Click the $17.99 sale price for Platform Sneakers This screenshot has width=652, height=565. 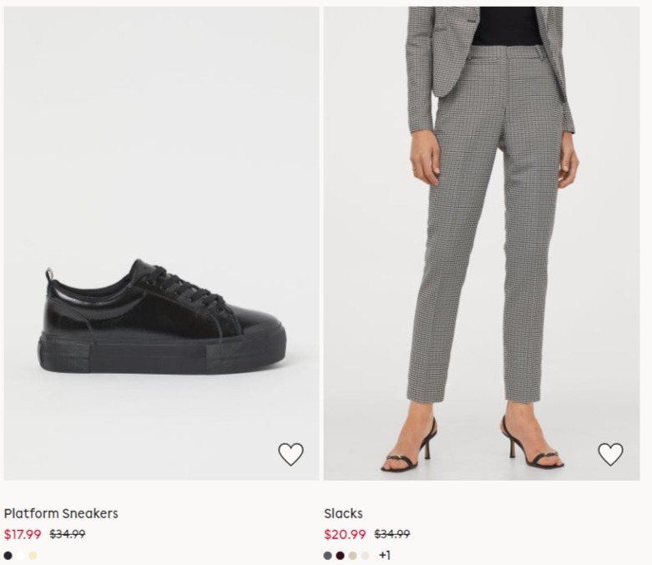click(23, 534)
